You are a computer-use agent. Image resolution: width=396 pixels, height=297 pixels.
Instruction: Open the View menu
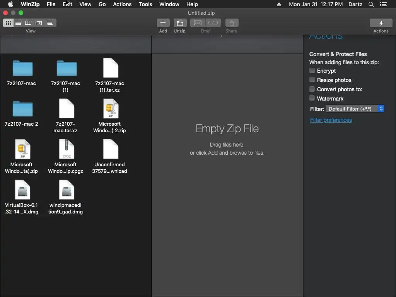[x=85, y=4]
